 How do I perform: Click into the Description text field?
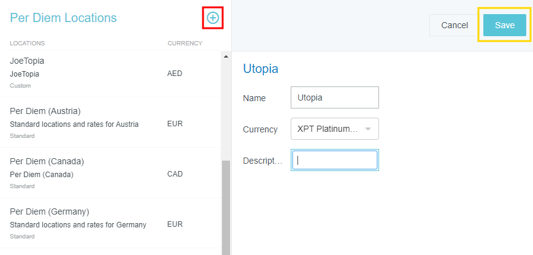pos(334,160)
